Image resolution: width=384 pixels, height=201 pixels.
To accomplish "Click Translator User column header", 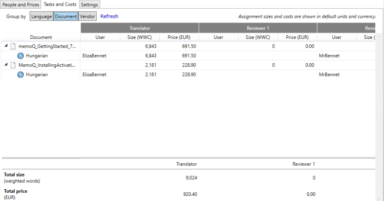I will (100, 37).
